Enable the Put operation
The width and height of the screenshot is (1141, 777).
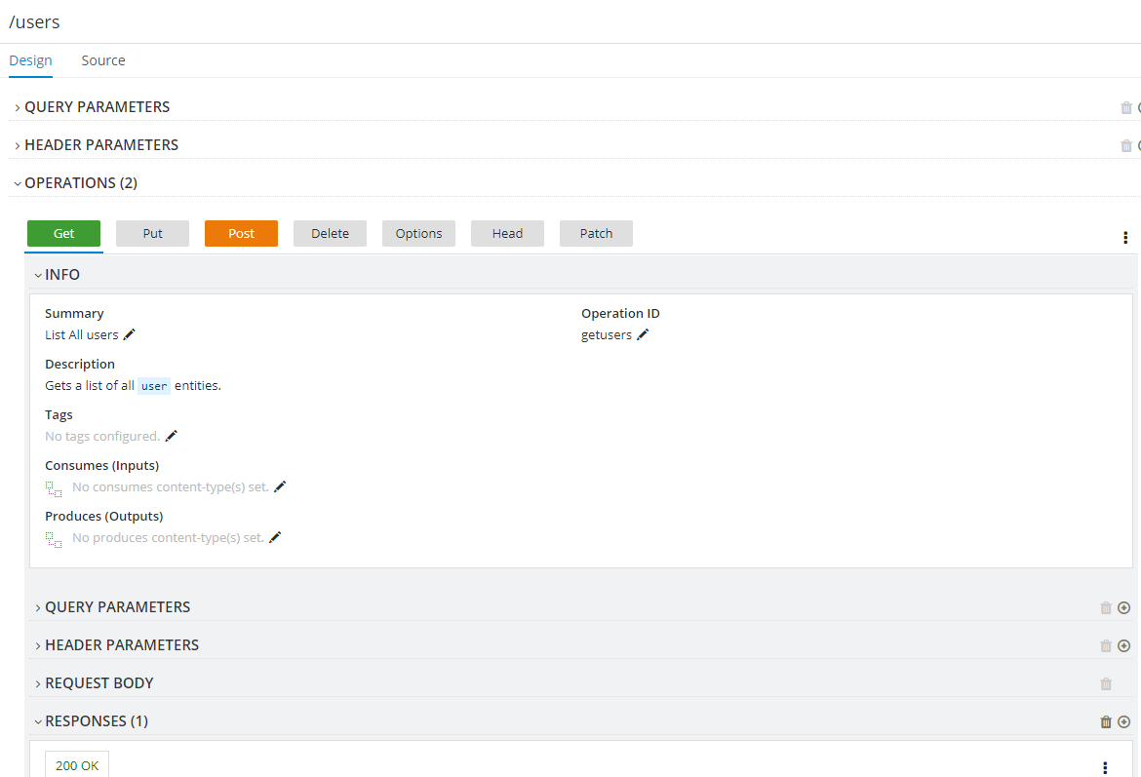152,233
